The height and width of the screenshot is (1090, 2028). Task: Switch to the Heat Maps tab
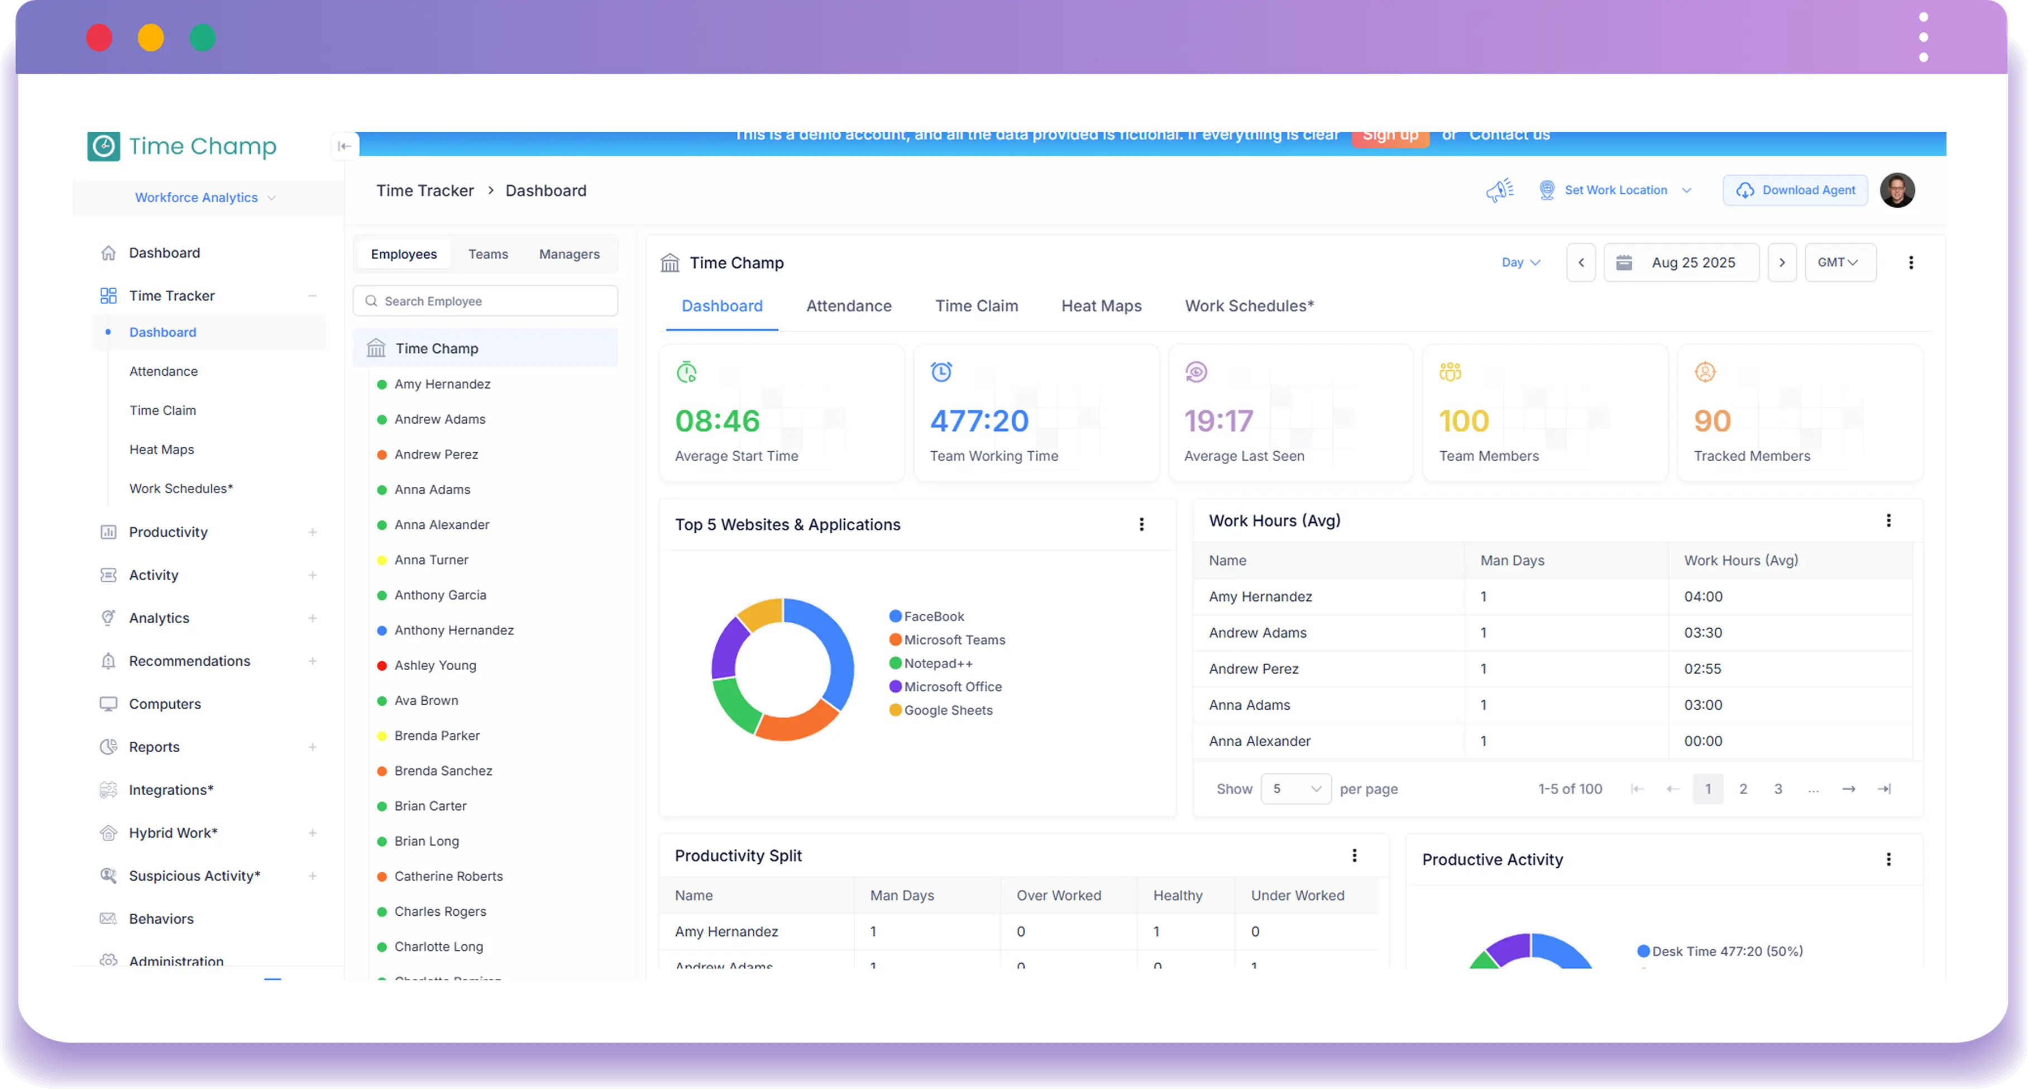[1101, 305]
